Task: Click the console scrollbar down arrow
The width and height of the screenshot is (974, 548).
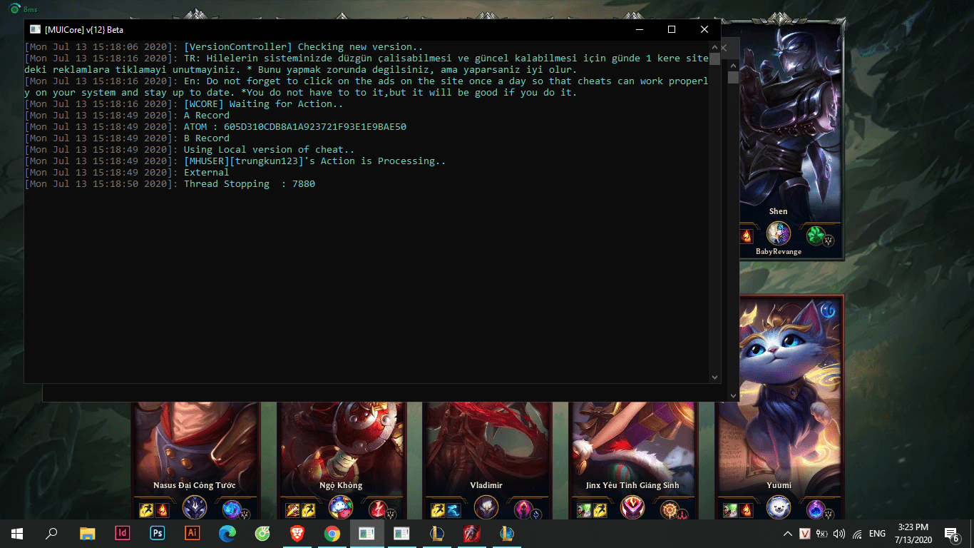Action: [x=714, y=377]
